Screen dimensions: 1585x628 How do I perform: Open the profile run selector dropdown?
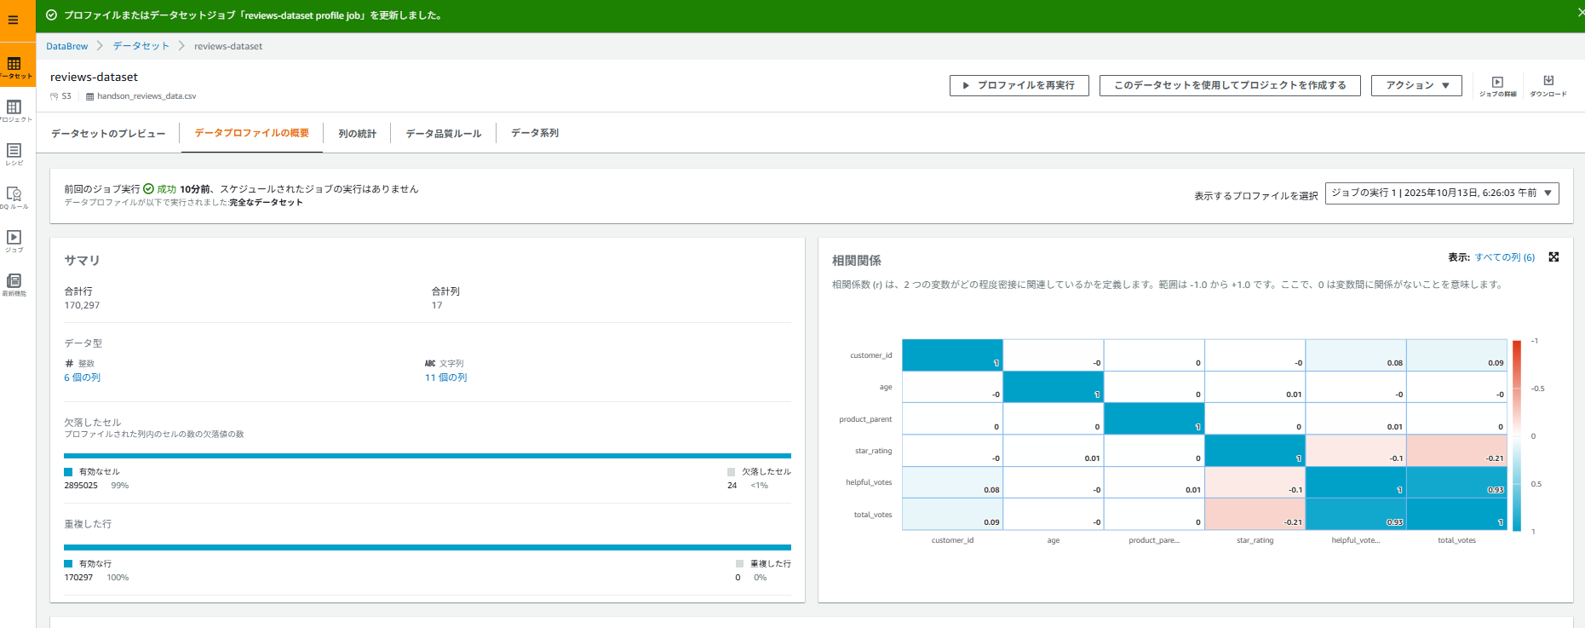(x=1442, y=193)
